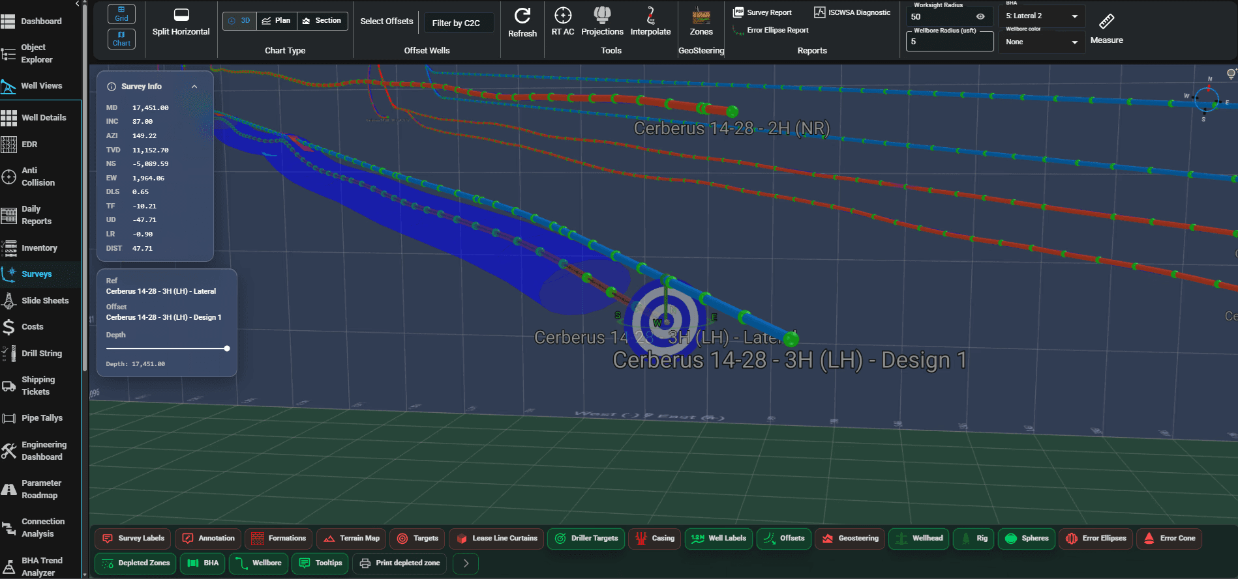The height and width of the screenshot is (579, 1238).
Task: Toggle Depleted Zones display
Action: (136, 563)
